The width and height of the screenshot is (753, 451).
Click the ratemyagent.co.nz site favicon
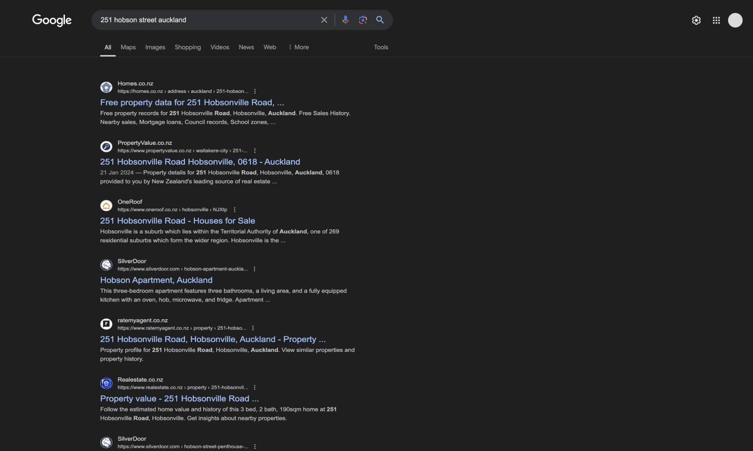click(107, 324)
